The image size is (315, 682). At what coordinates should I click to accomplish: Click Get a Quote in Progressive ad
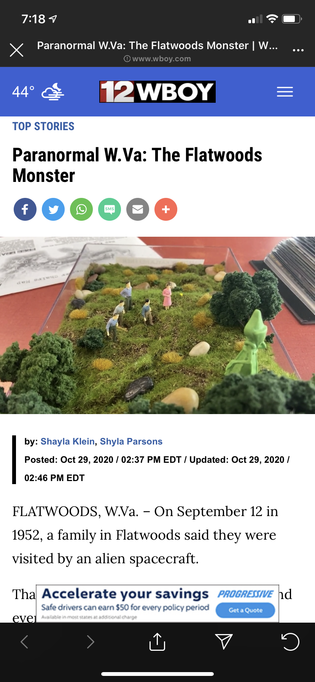[x=245, y=610]
